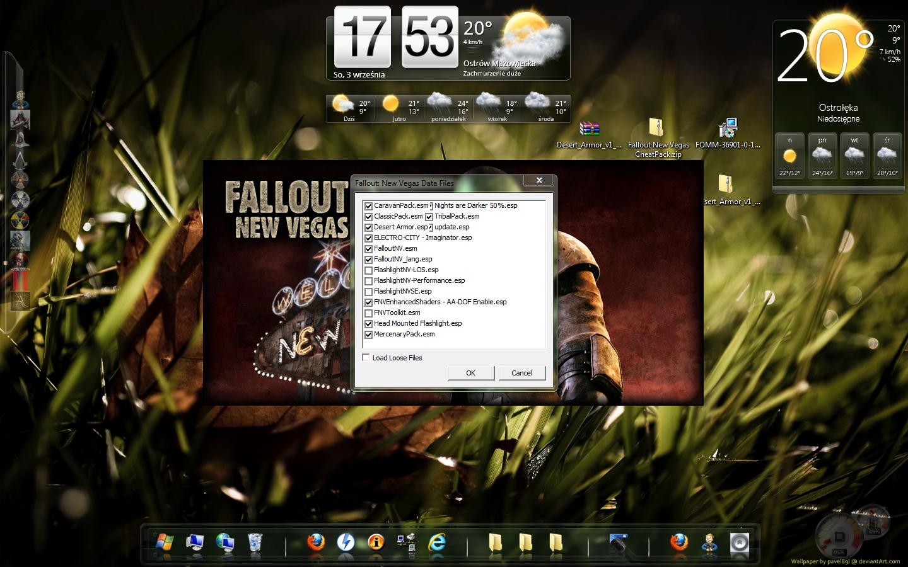This screenshot has width=908, height=567.
Task: Click the orange info icon in dock
Action: tap(376, 542)
